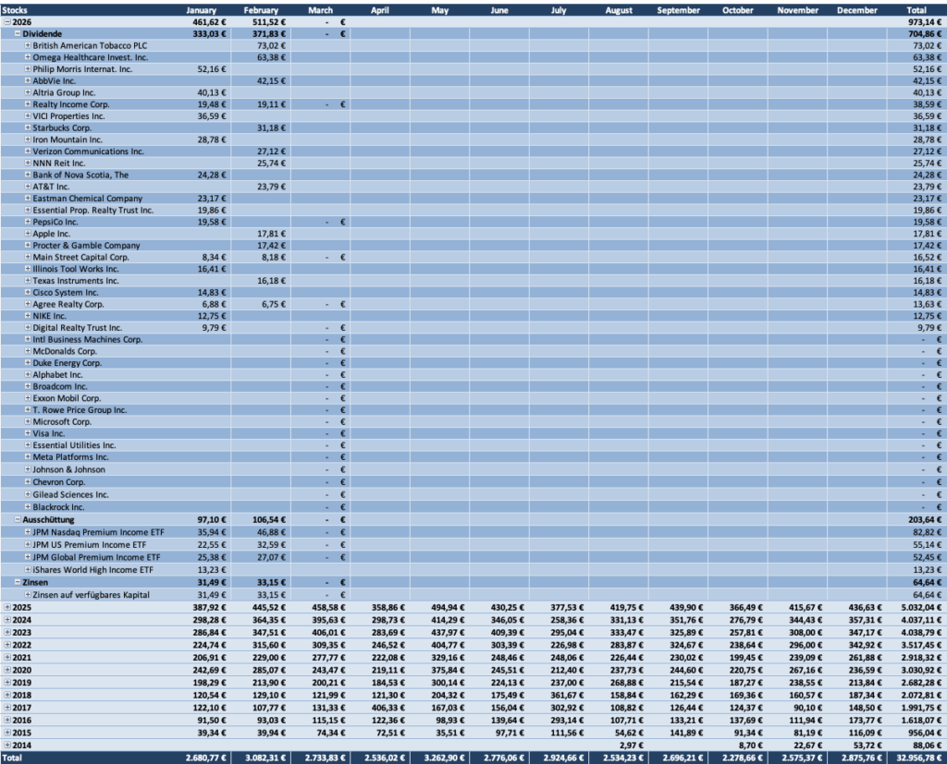Expand the 2024 year row

(x=9, y=618)
